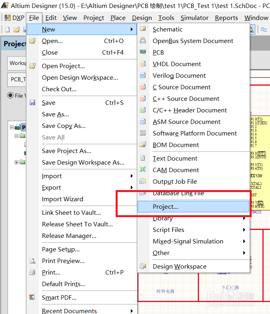Screen dimensions: 270x314
Task: Click the BOM Document icon
Action: (143, 144)
